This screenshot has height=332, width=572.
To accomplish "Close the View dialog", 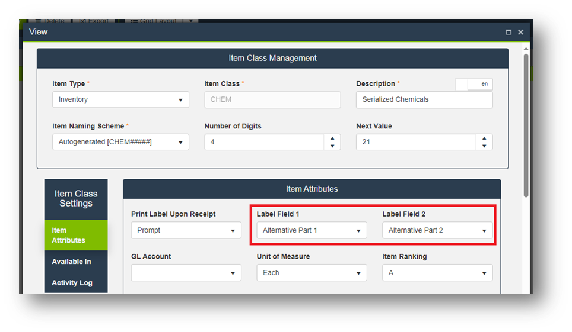I will 520,32.
